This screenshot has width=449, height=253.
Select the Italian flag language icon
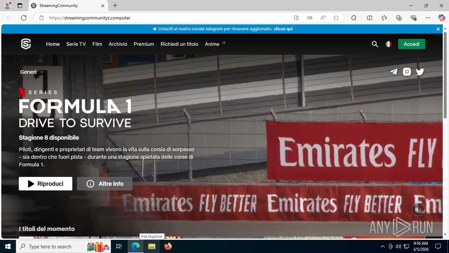(389, 44)
